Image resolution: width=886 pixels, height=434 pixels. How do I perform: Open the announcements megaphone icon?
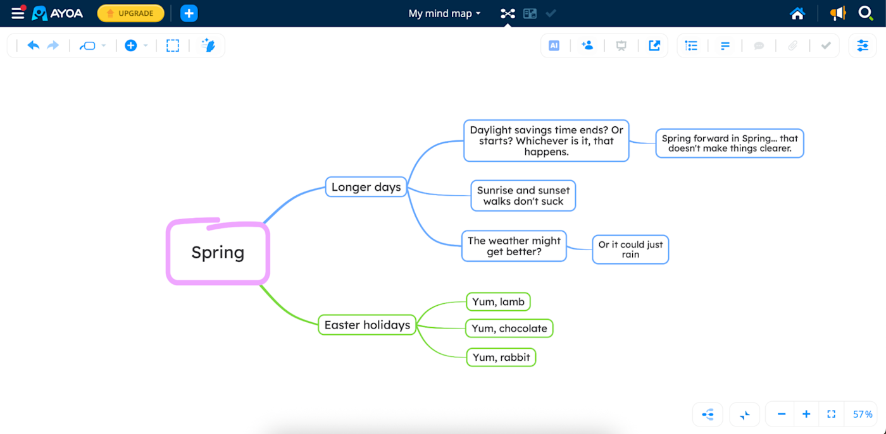(x=838, y=13)
